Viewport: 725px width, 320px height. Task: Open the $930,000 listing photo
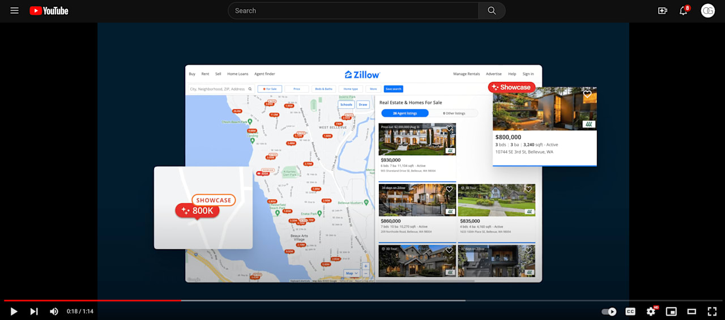[x=417, y=139]
